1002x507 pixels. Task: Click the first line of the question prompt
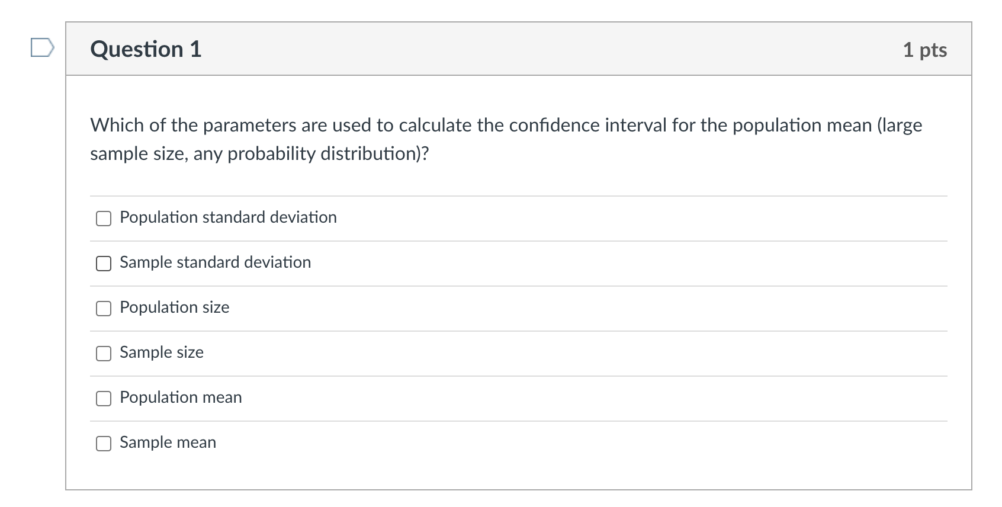pos(506,126)
